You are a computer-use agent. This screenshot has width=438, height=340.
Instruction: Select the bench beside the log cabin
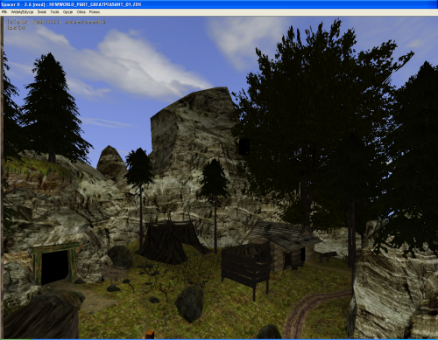click(x=328, y=256)
